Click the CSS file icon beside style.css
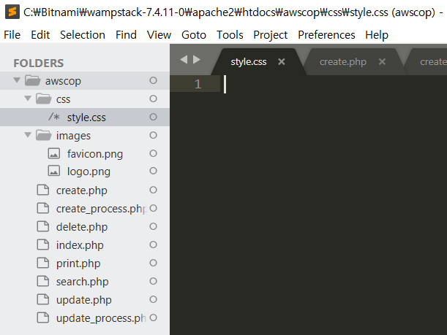The image size is (447, 335). tap(54, 117)
